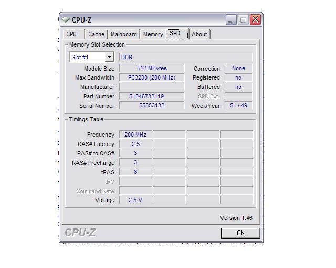Click the PC3200 (200 MHz) bandwidth value

click(152, 77)
